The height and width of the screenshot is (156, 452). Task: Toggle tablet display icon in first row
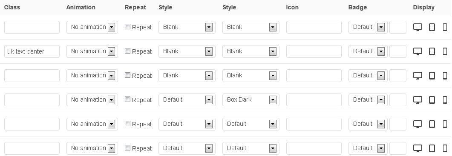[432, 27]
